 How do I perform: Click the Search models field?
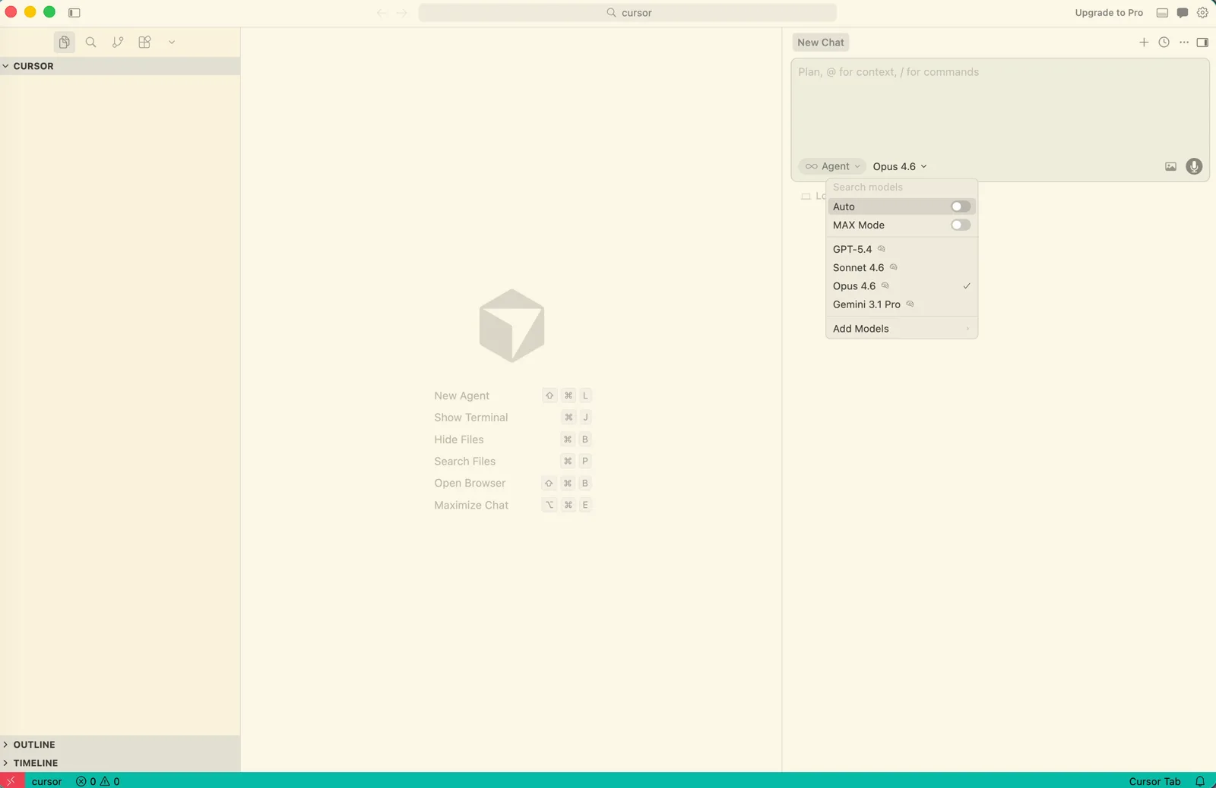tap(901, 188)
